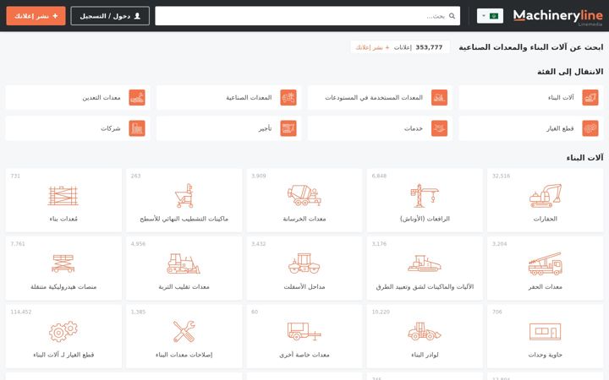
Task: Click the 32,516 count on excavators card
Action: click(501, 176)
